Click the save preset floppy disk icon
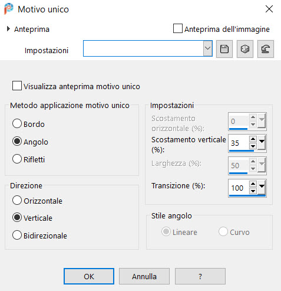 (224, 49)
